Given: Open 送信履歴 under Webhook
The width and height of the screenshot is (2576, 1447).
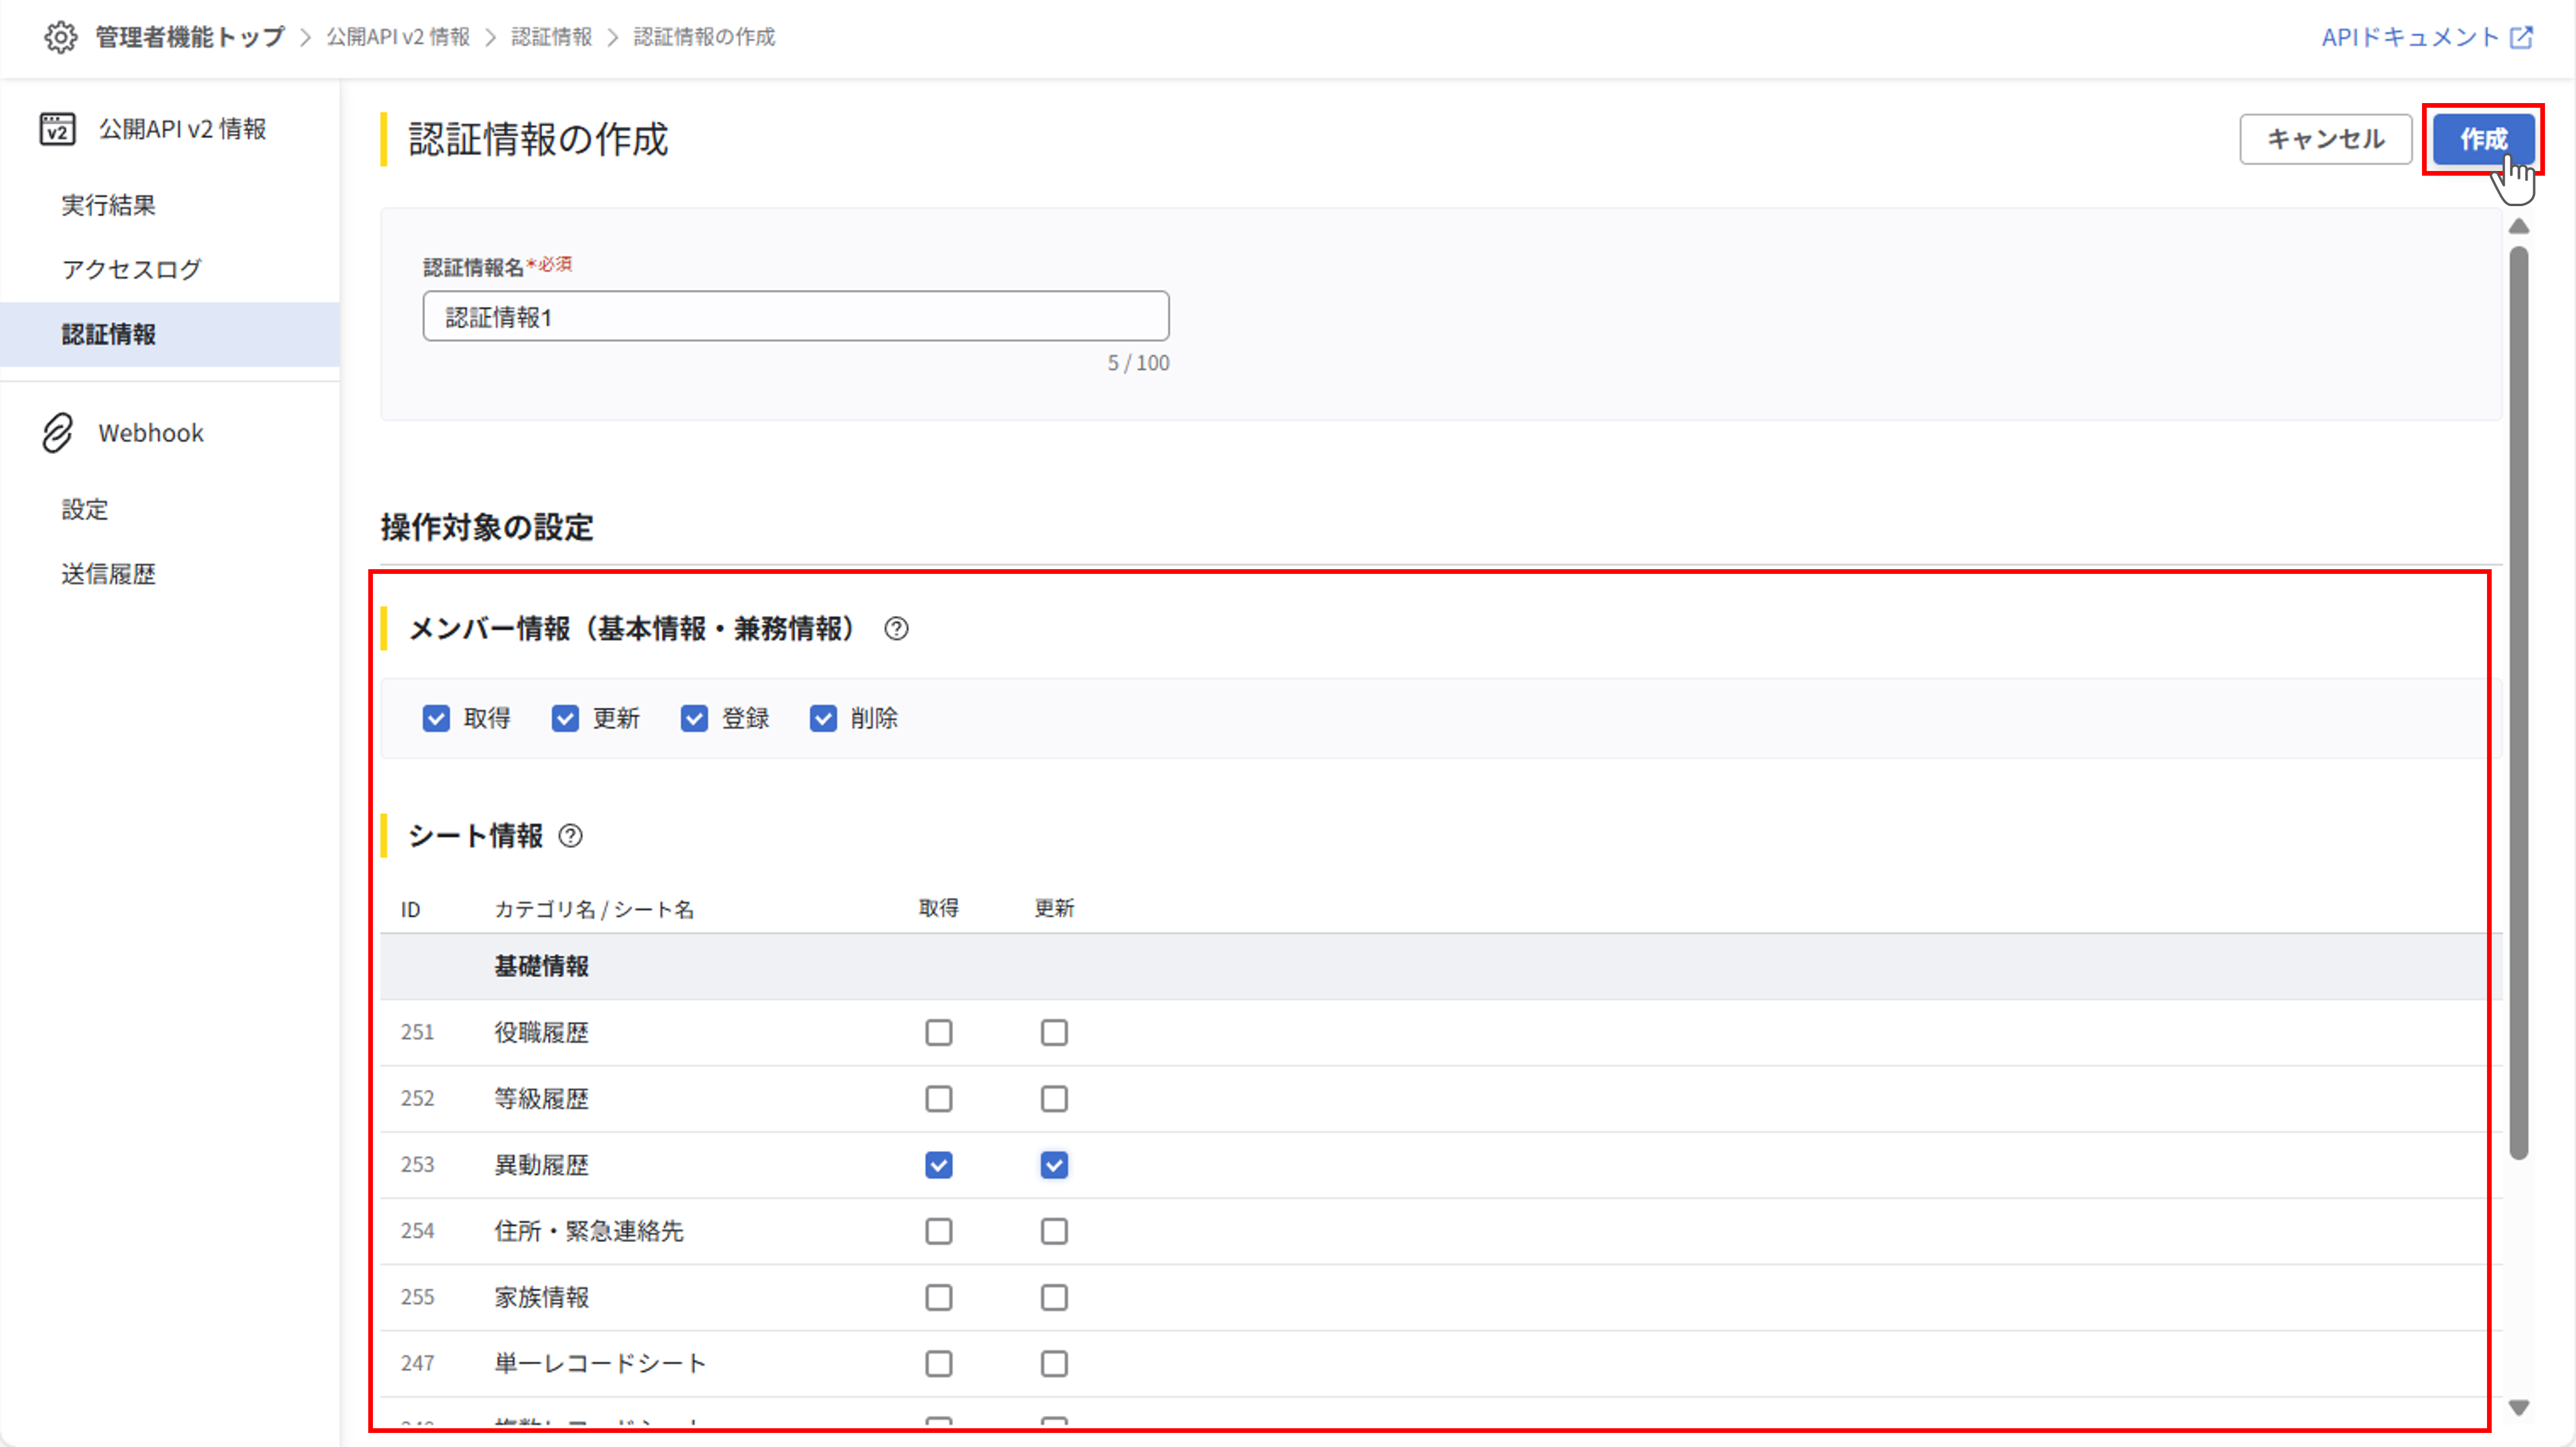Looking at the screenshot, I should click(x=108, y=574).
